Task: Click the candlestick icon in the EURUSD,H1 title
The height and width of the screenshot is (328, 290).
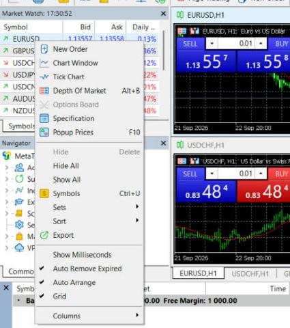Action: 180,15
